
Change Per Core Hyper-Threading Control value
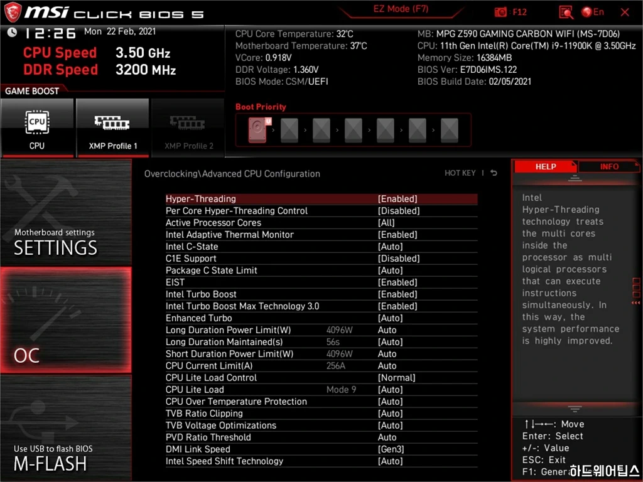[x=399, y=211]
